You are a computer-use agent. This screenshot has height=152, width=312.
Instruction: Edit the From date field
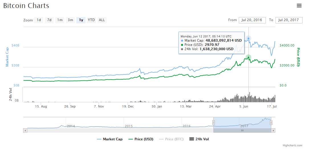252,20
